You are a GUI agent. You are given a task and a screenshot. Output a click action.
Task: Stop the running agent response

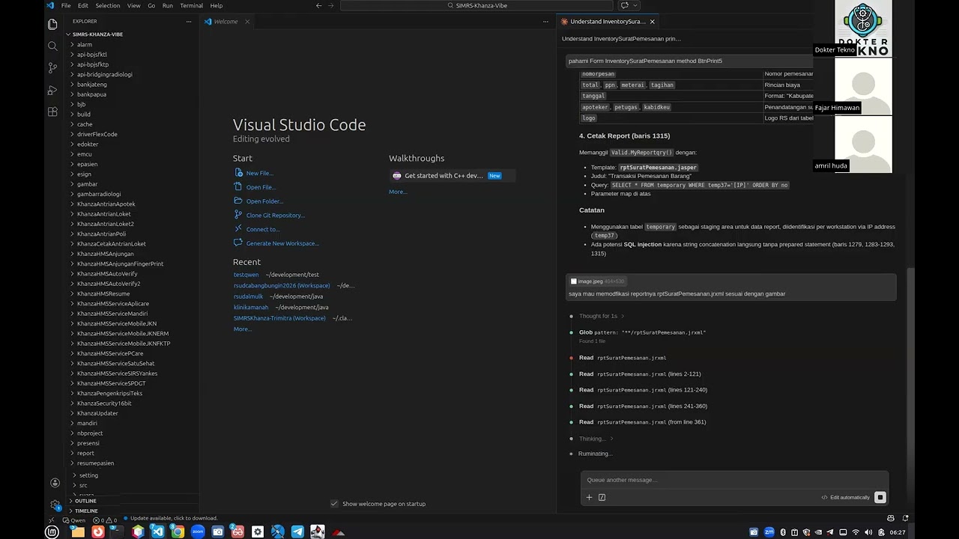[x=880, y=497]
